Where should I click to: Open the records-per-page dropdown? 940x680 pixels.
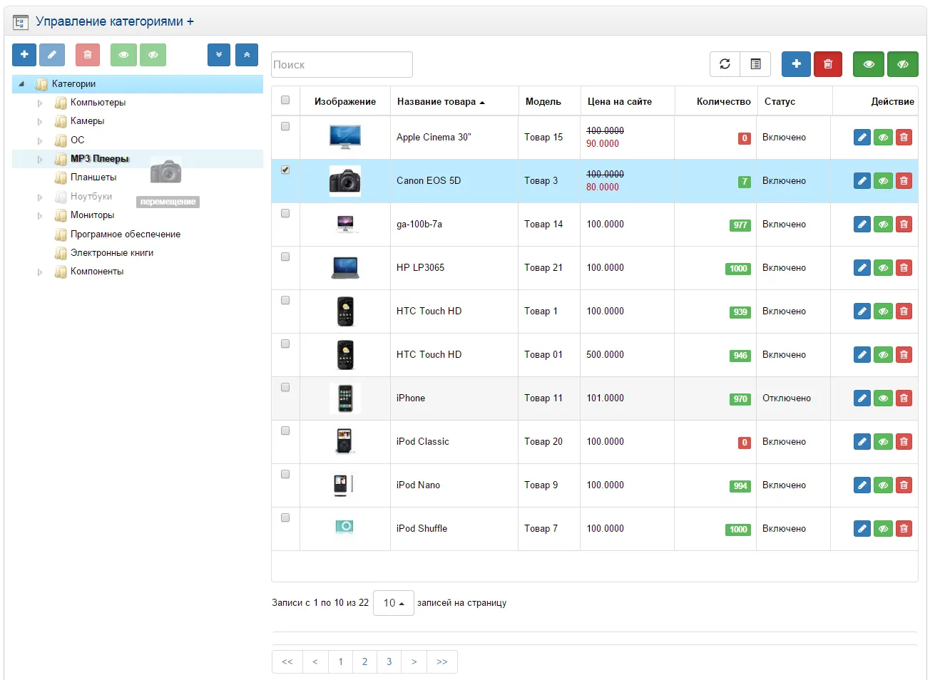393,603
